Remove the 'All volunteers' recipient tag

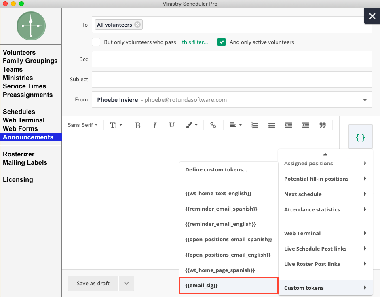137,25
